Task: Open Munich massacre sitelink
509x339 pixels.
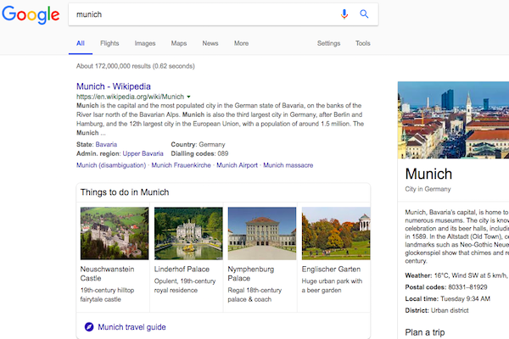Action: (x=288, y=165)
